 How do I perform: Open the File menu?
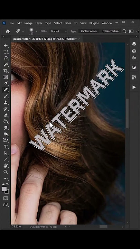12,23
